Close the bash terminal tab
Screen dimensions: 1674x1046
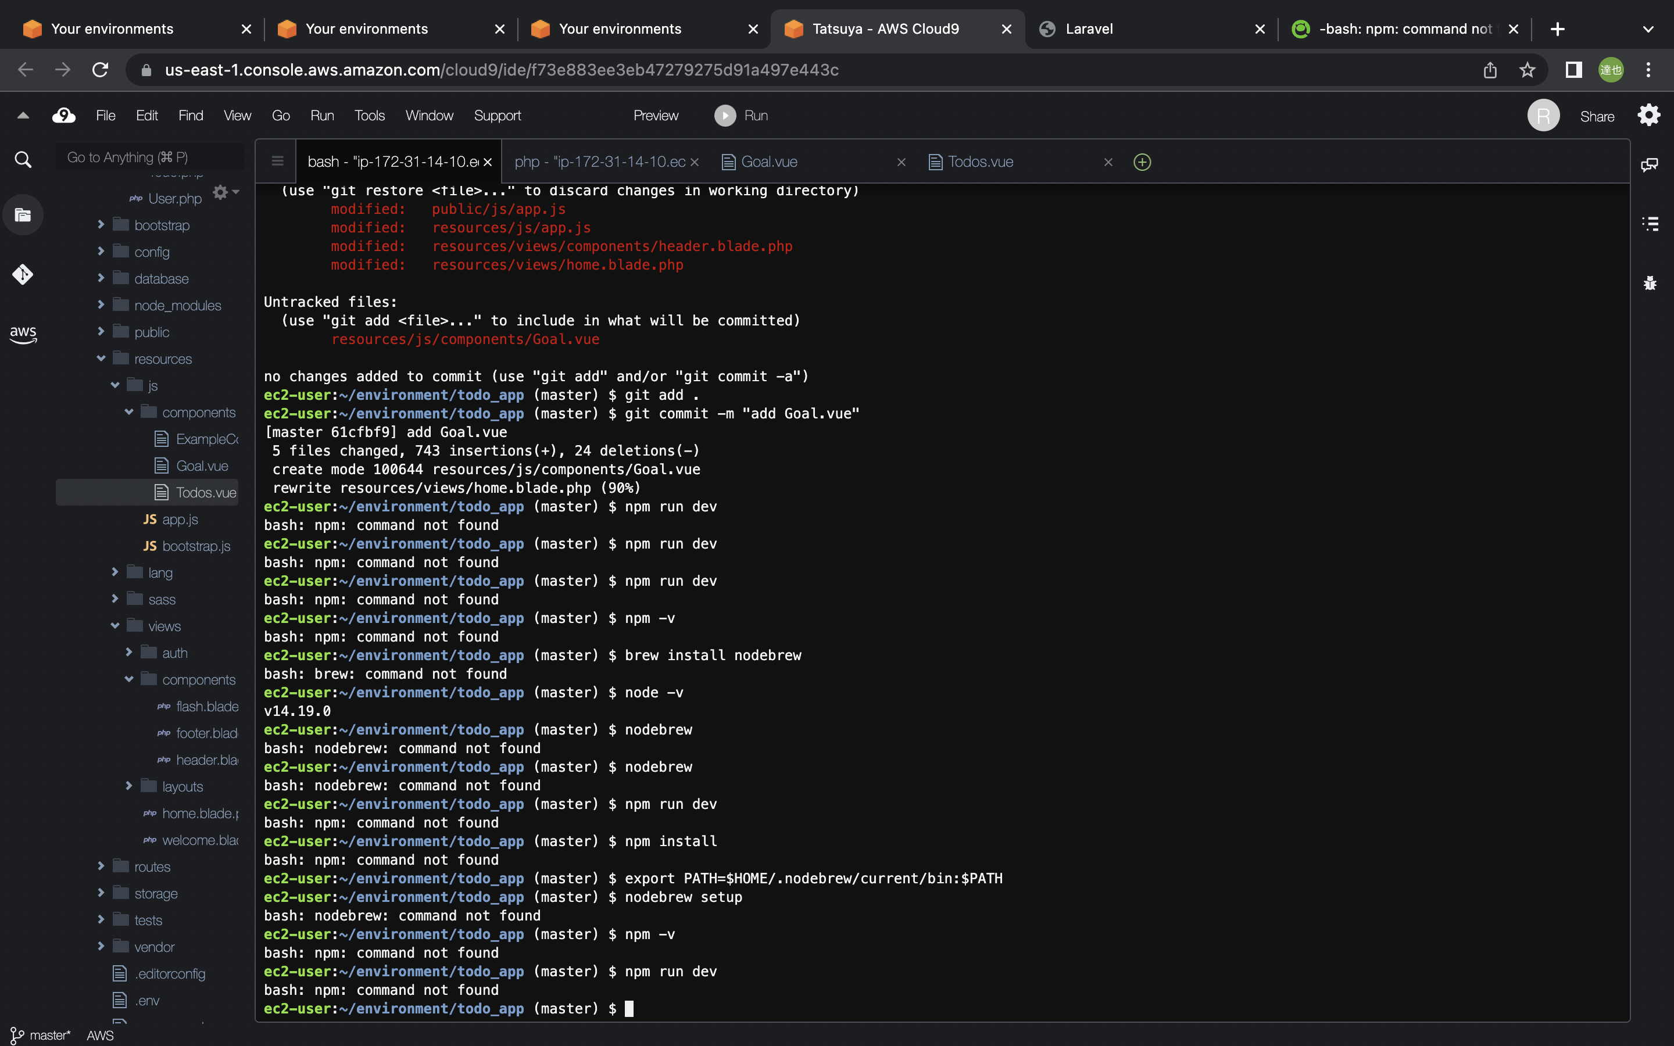pyautogui.click(x=488, y=162)
